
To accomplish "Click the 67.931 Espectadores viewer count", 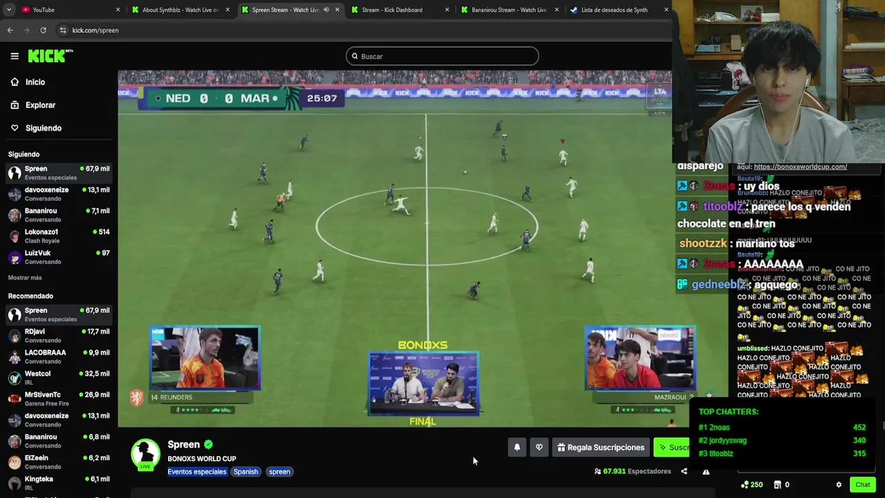I will 633,472.
